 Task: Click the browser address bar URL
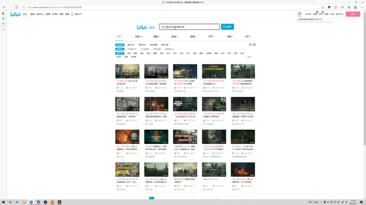point(54,7)
